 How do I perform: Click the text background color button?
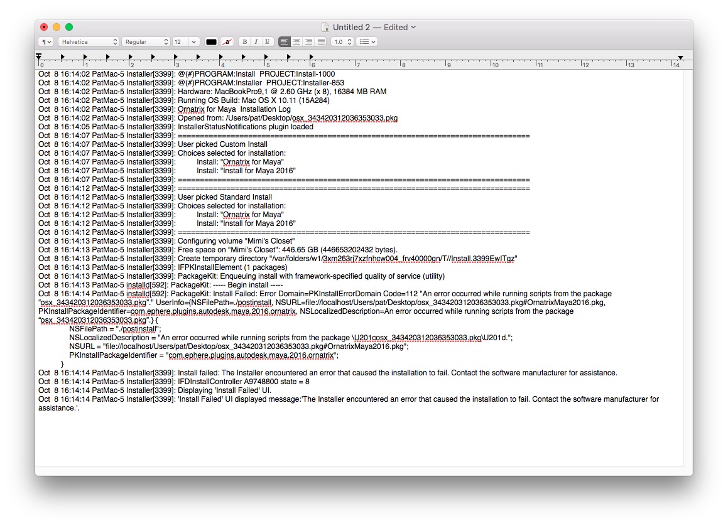click(x=227, y=42)
